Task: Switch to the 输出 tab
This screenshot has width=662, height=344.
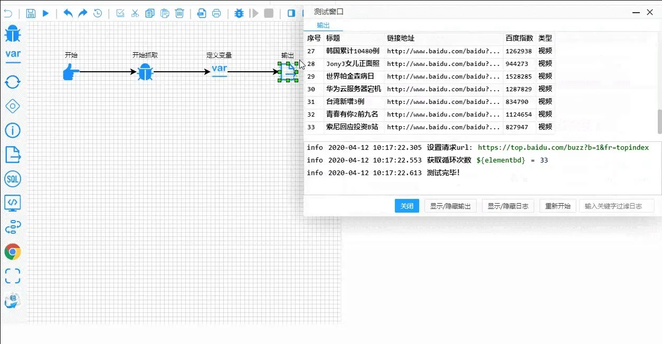Action: 323,25
